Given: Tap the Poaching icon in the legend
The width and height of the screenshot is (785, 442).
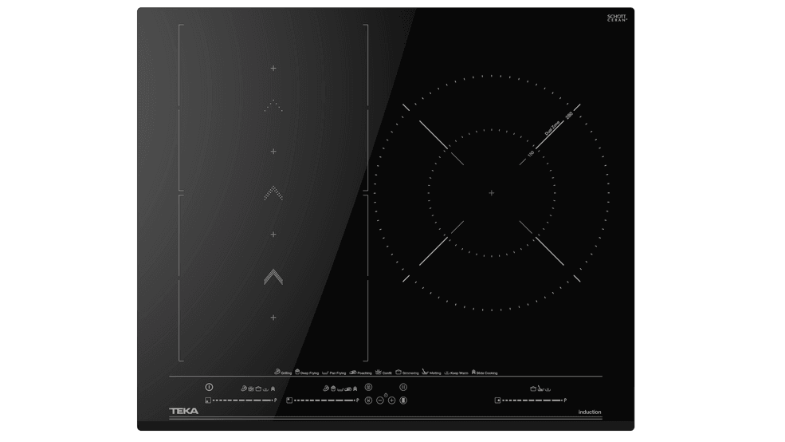Looking at the screenshot, I should point(354,372).
